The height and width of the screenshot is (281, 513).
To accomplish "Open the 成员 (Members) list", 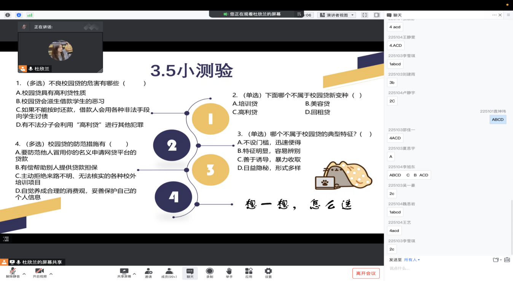I will tap(169, 272).
